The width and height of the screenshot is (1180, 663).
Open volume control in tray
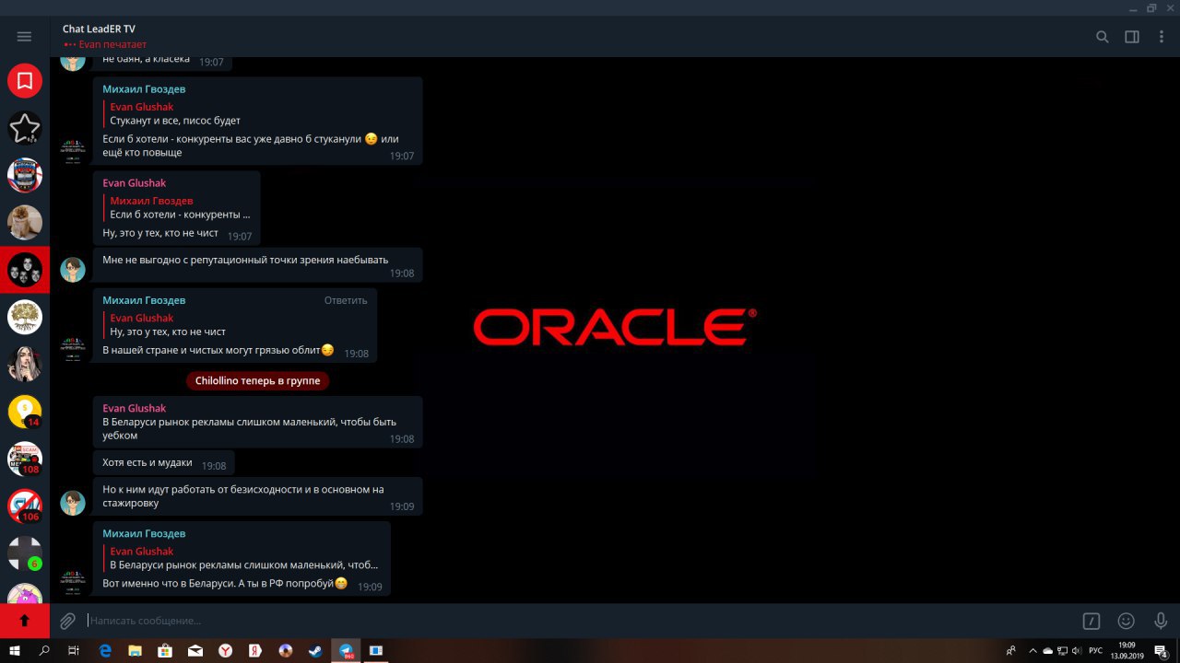[x=1077, y=650]
